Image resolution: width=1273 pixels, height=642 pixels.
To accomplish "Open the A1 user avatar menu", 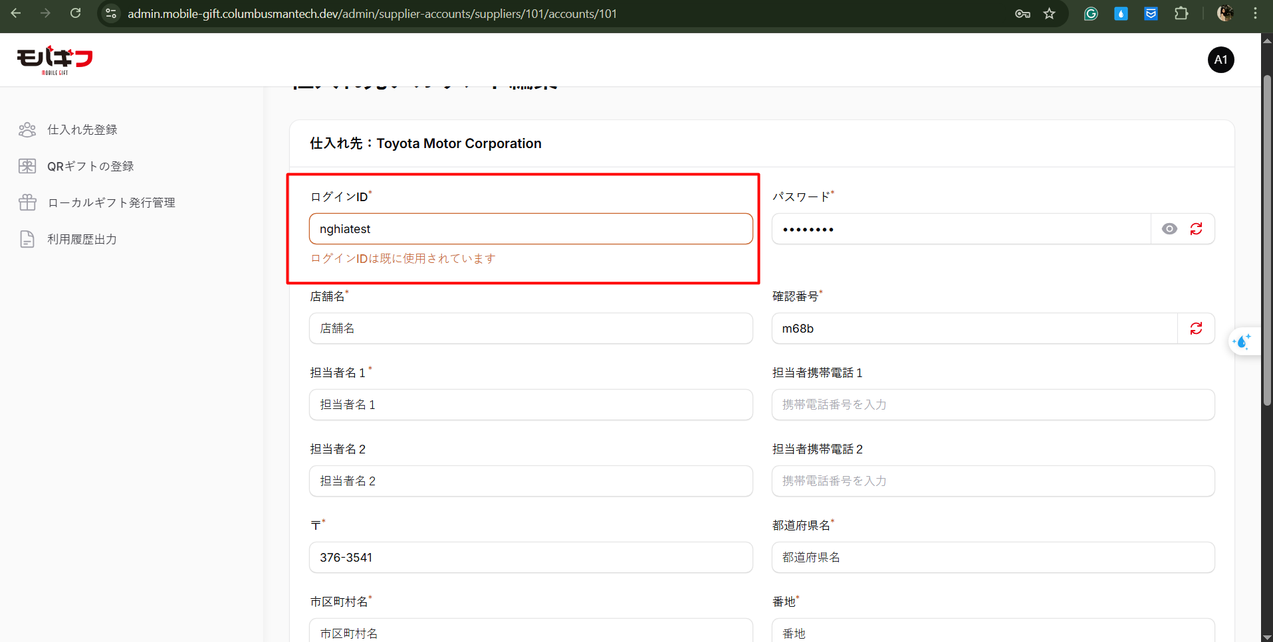I will [1220, 60].
